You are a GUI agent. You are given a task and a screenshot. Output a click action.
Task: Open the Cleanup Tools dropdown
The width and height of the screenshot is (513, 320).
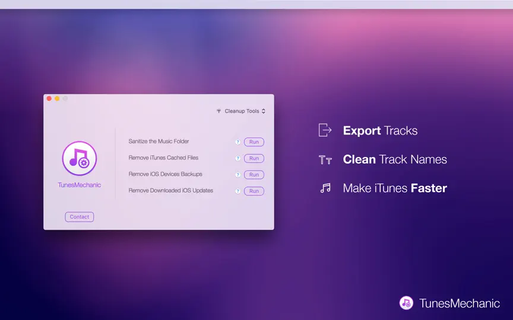pos(241,111)
